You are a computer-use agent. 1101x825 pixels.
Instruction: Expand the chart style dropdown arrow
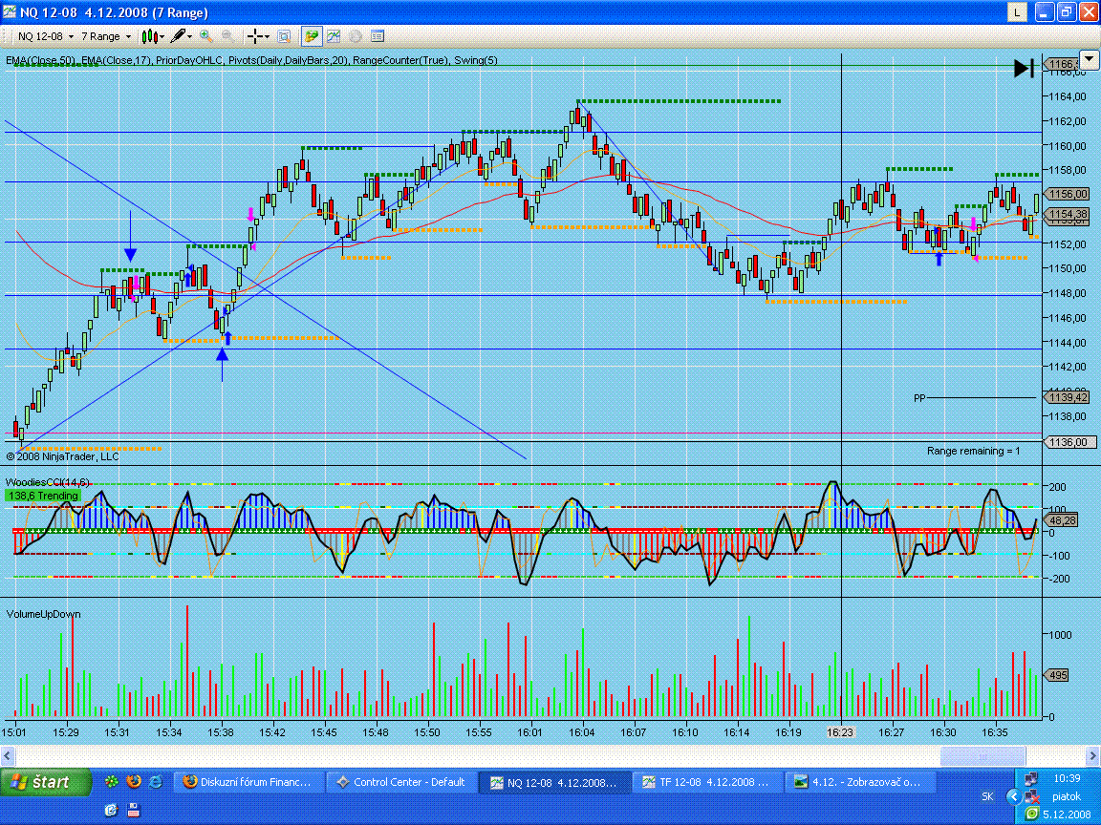coord(162,36)
